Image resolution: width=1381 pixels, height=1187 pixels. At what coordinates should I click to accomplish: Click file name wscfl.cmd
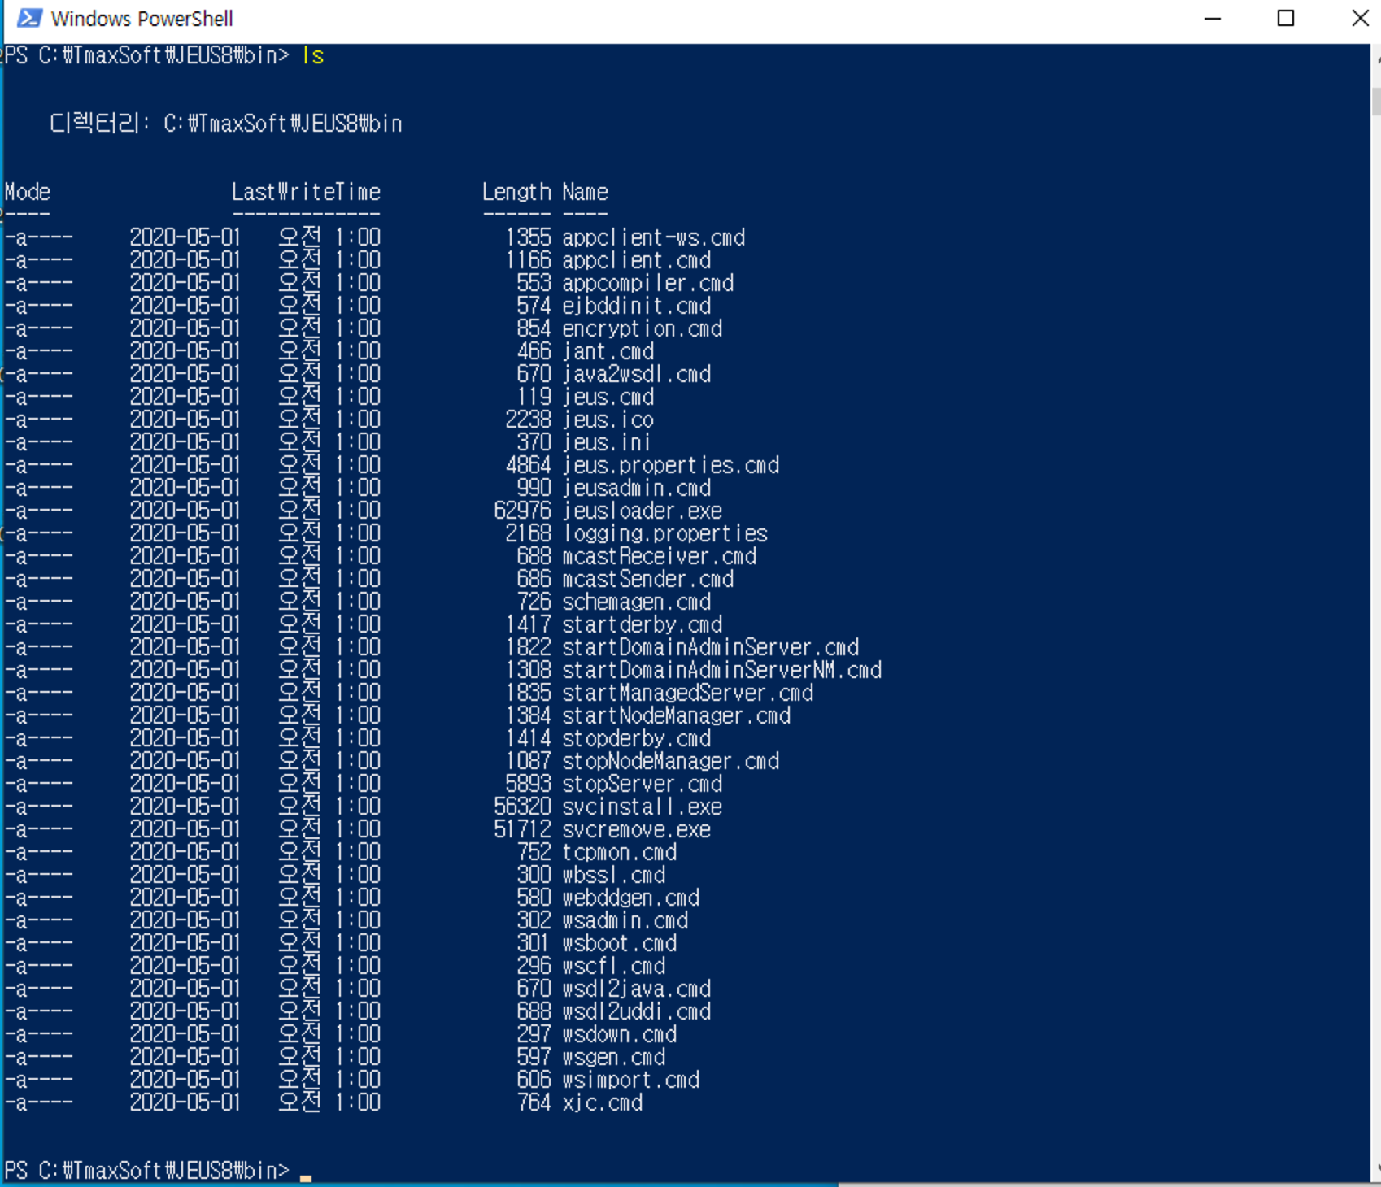[x=614, y=966]
